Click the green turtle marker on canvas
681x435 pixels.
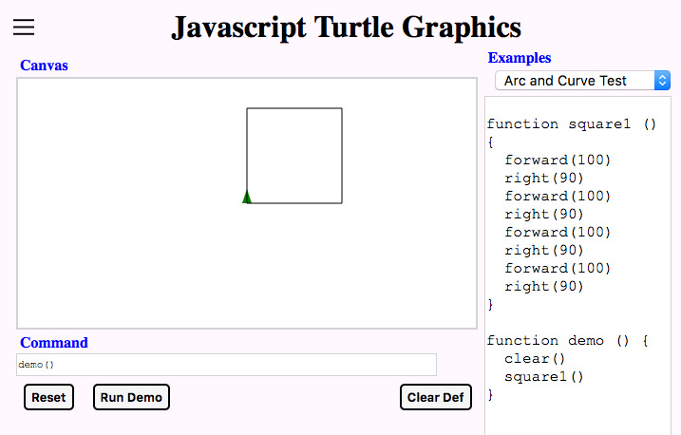247,197
